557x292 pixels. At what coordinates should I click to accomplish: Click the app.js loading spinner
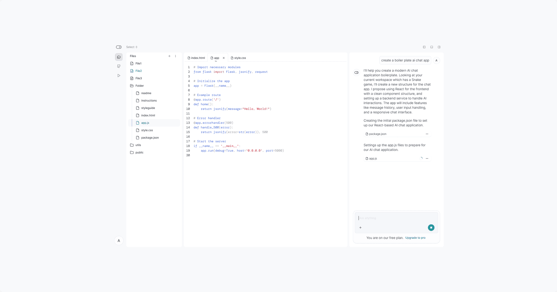point(421,158)
